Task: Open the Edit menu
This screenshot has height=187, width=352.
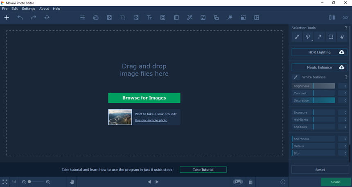Action: 15,9
